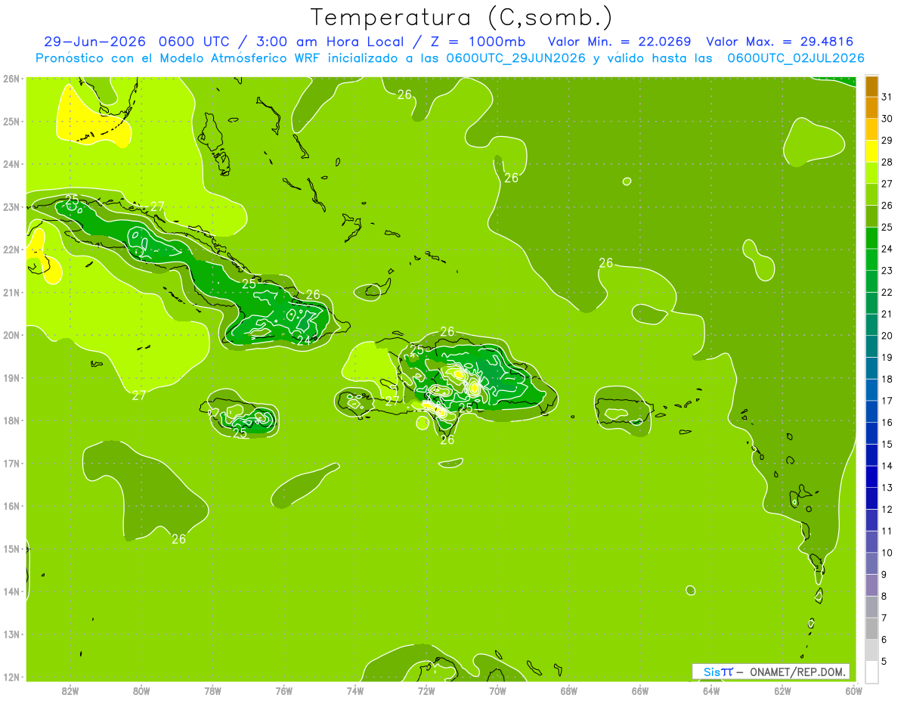Click the '0600UTC_02JUL2026' valid-until timestamp
Image resolution: width=907 pixels, height=701 pixels.
pyautogui.click(x=796, y=57)
